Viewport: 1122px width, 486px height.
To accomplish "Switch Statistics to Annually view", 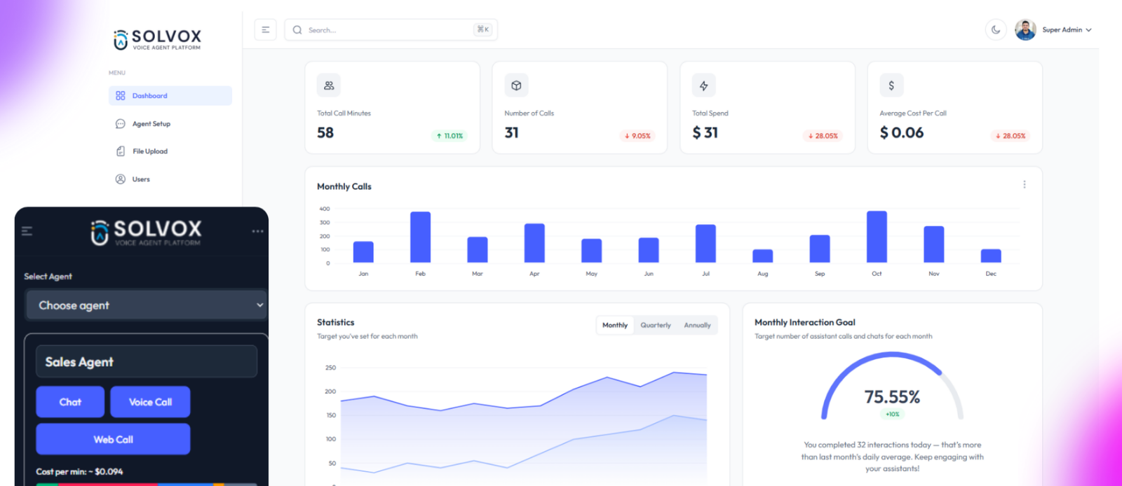I will (697, 325).
